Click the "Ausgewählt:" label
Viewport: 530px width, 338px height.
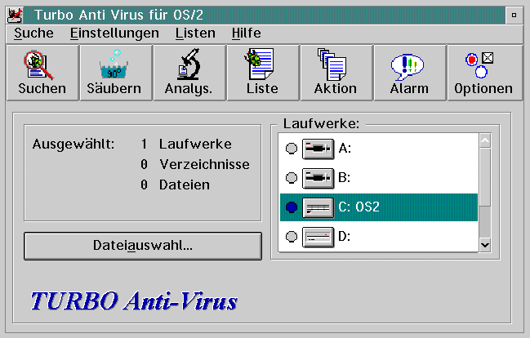tap(73, 145)
